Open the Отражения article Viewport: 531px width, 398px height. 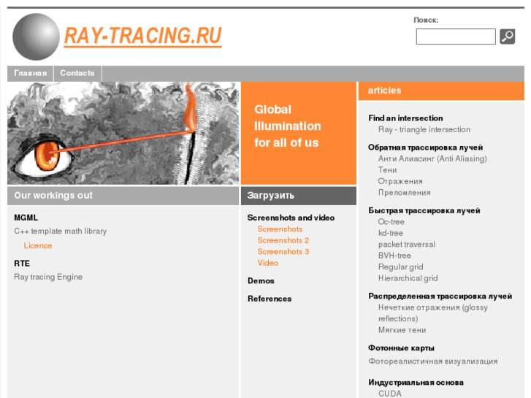pos(400,181)
